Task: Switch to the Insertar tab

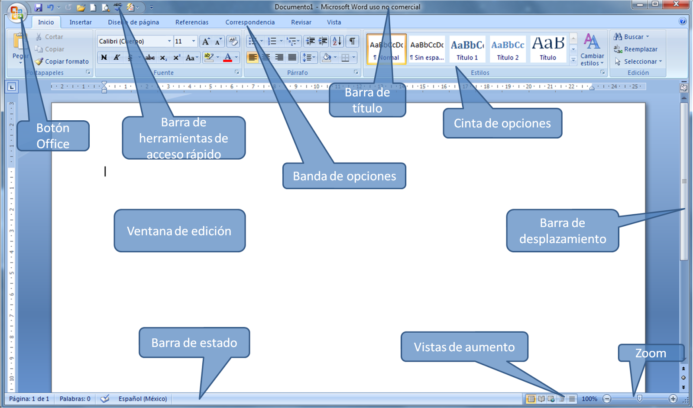Action: tap(81, 22)
